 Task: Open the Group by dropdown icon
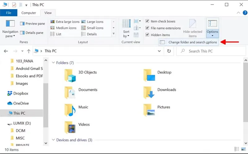point(137,21)
